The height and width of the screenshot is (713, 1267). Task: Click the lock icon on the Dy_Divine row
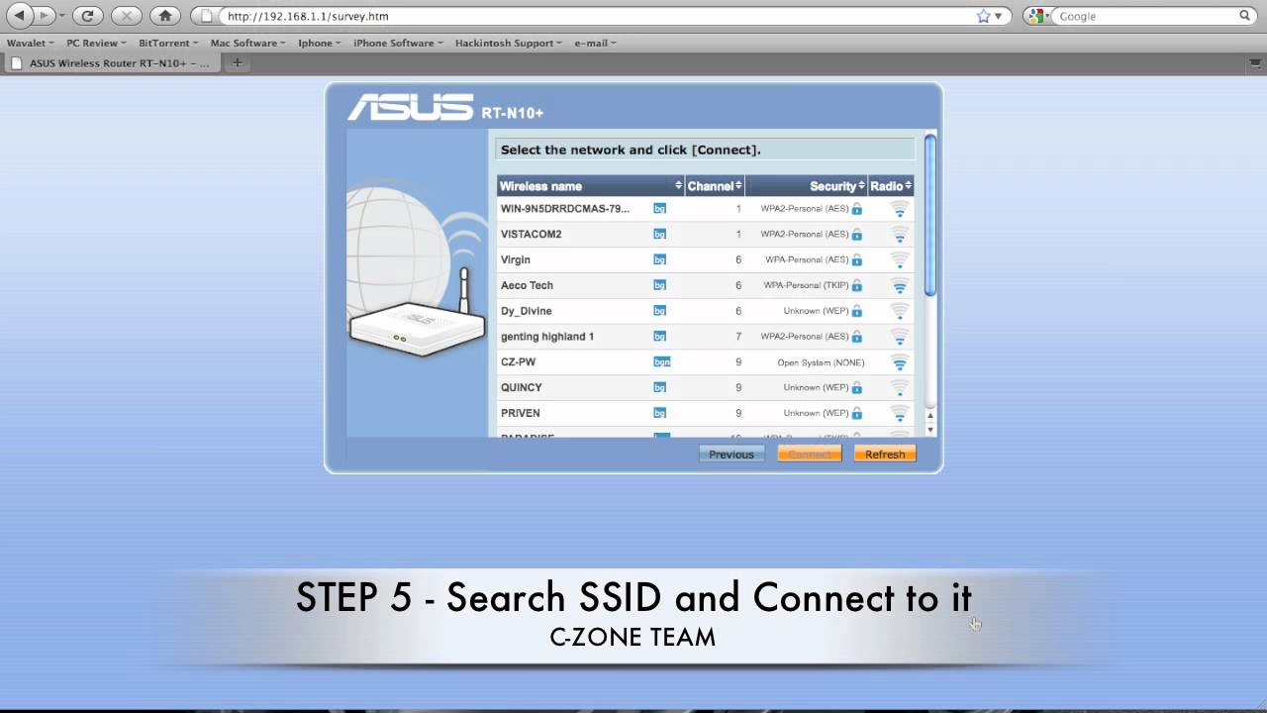pyautogui.click(x=856, y=311)
